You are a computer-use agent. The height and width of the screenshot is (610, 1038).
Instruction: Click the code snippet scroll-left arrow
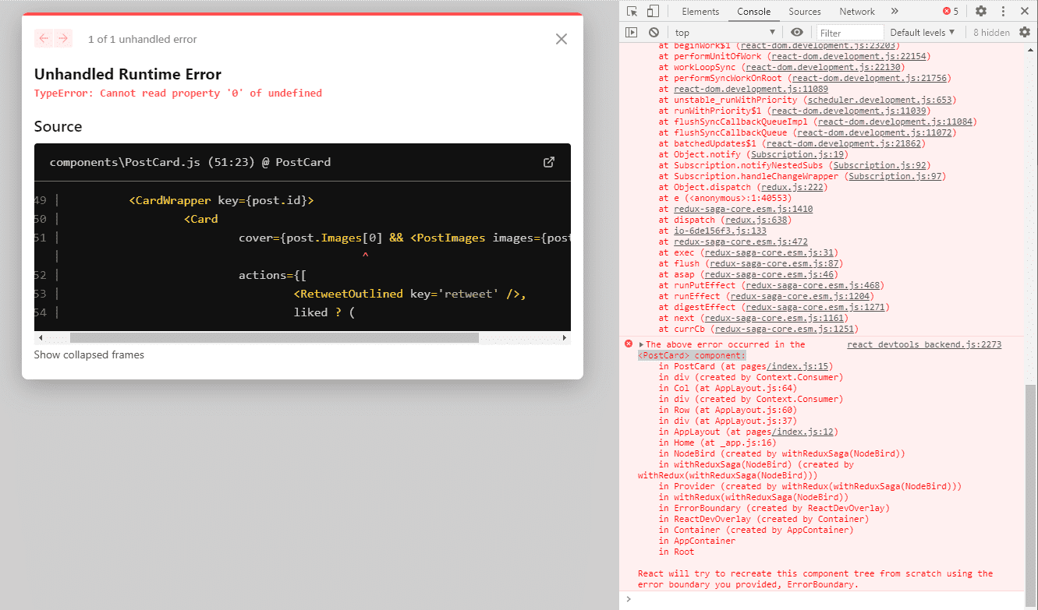(x=40, y=338)
